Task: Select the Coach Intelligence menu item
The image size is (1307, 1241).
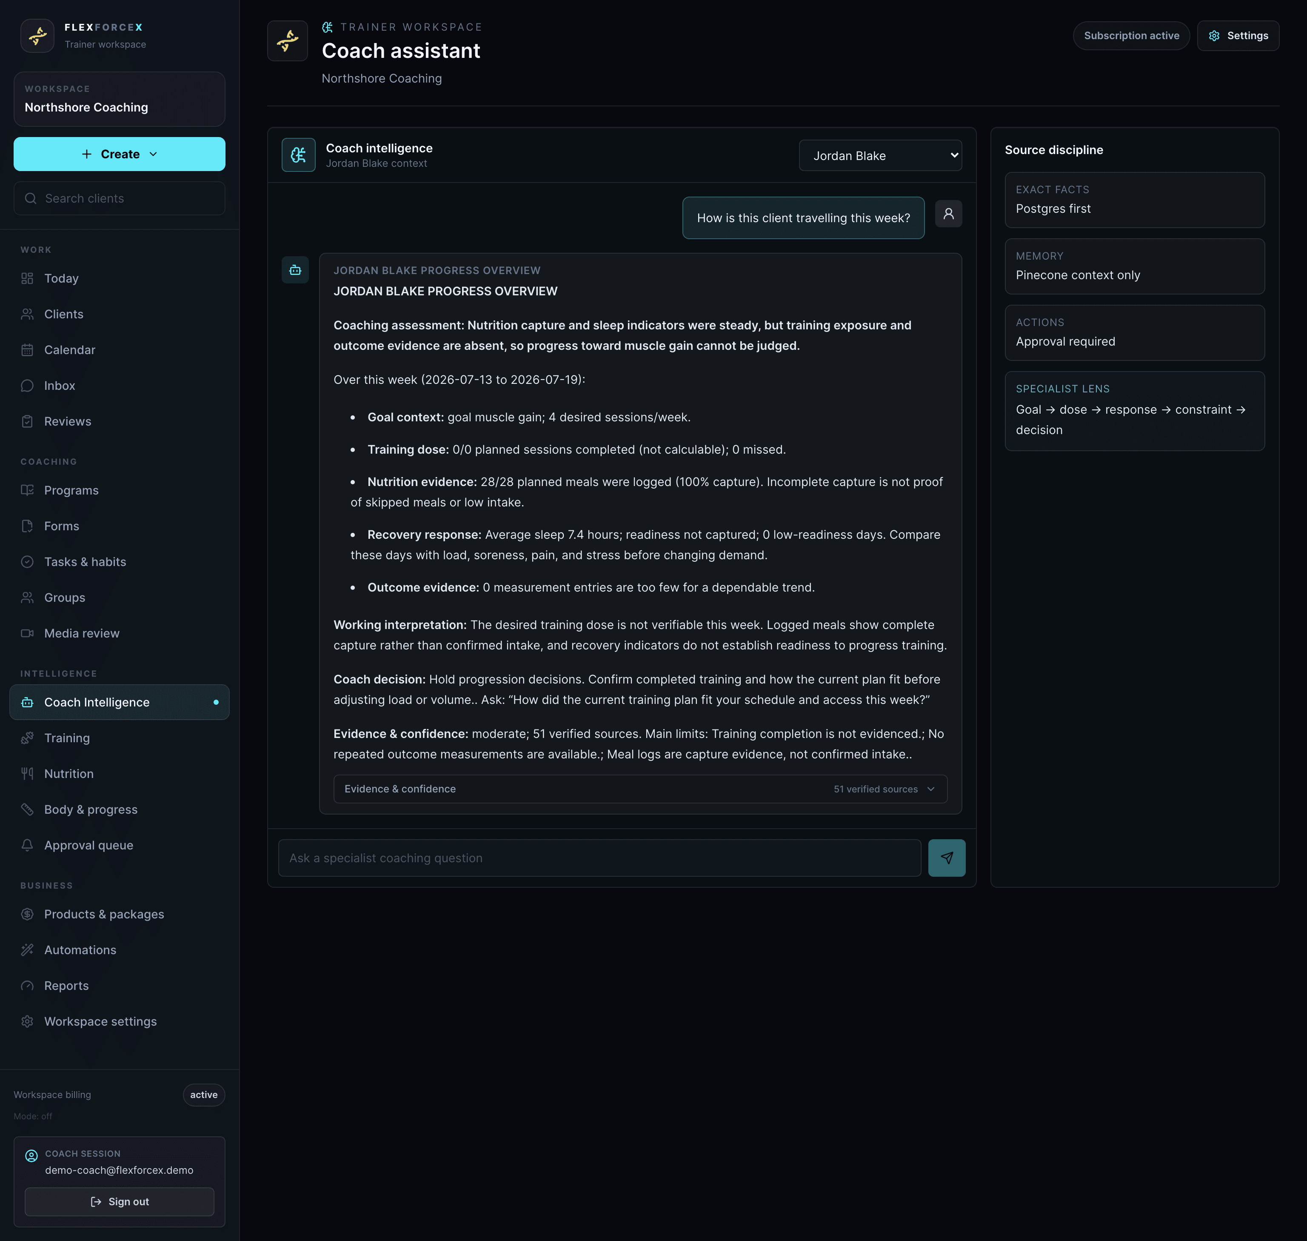Action: [119, 703]
